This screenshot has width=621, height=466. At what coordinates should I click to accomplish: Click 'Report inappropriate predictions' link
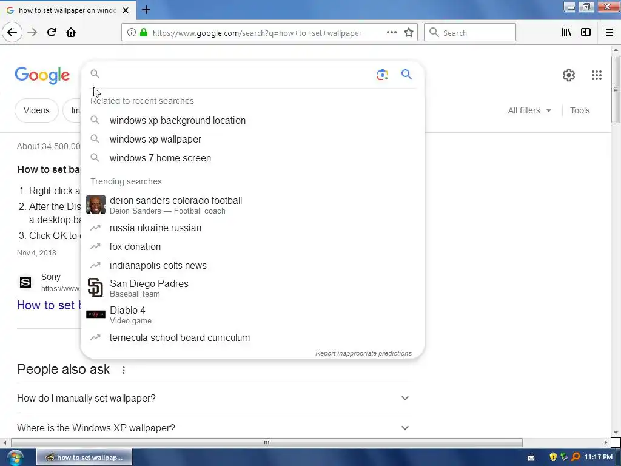pyautogui.click(x=363, y=353)
